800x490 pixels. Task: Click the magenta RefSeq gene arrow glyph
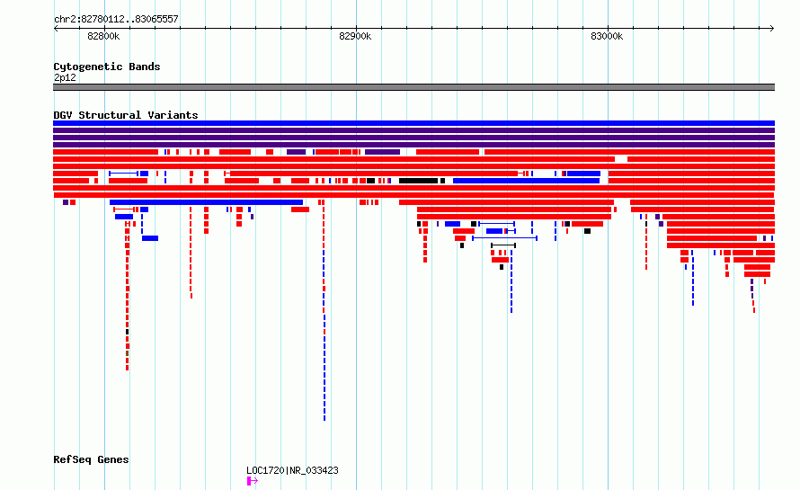tap(253, 481)
